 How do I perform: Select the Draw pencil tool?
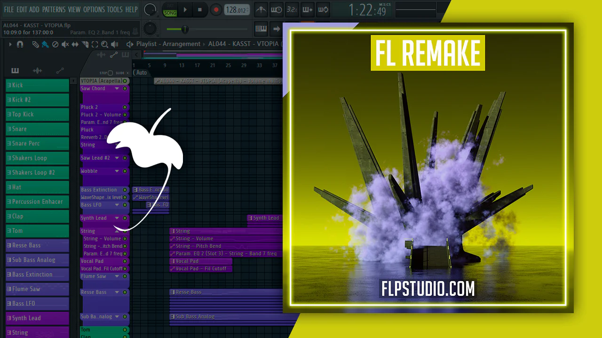[x=35, y=44]
